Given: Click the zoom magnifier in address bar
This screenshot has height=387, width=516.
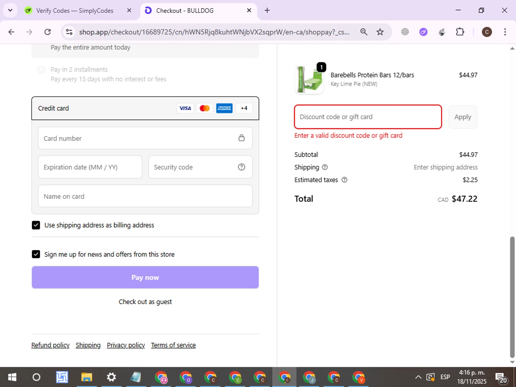Looking at the screenshot, I should 364,32.
